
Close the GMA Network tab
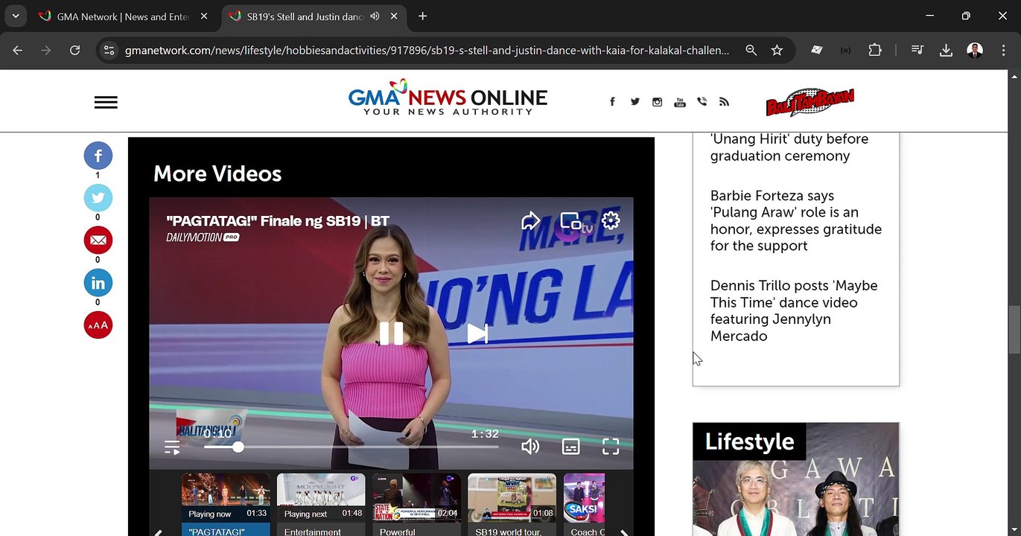point(204,16)
